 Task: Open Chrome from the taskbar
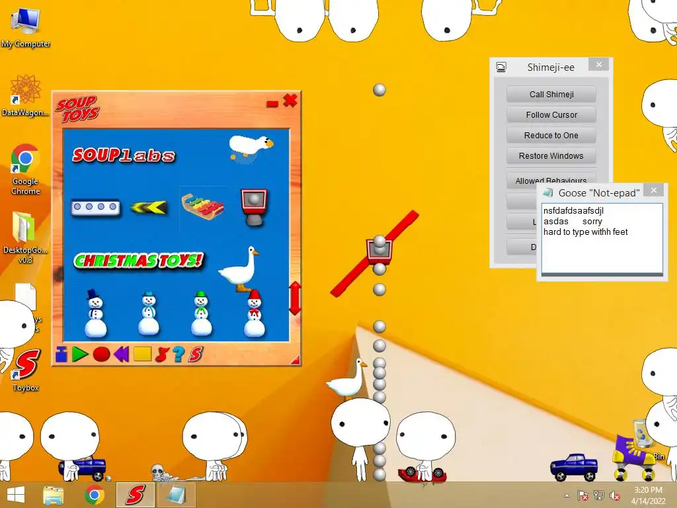(94, 495)
